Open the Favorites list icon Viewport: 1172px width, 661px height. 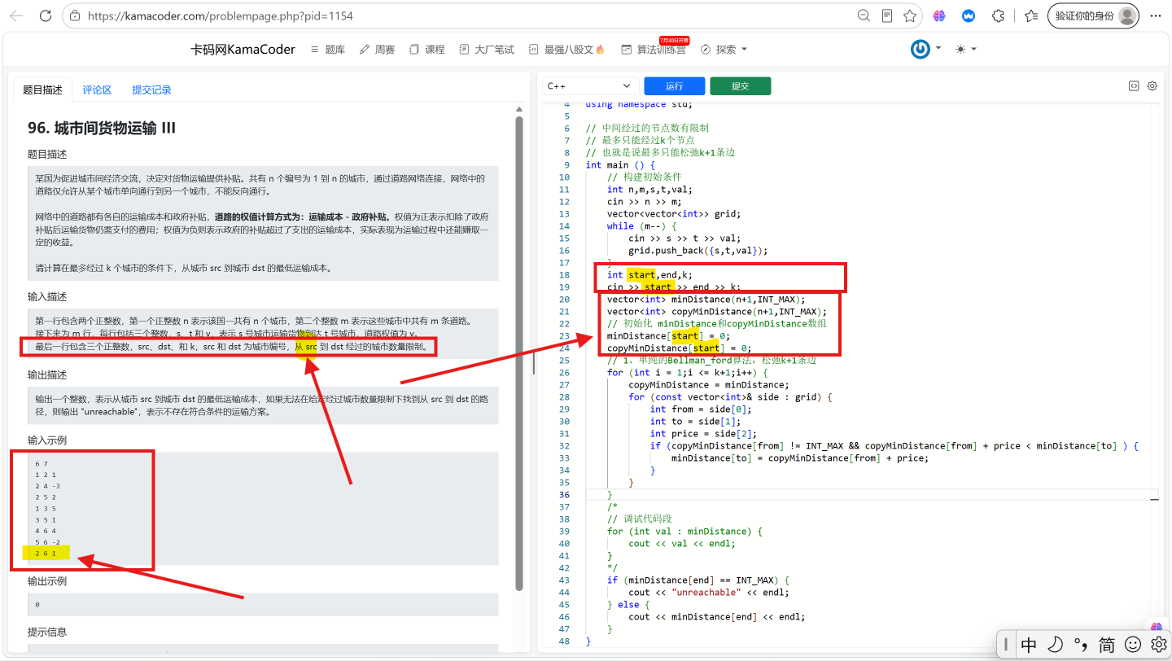pos(1030,15)
